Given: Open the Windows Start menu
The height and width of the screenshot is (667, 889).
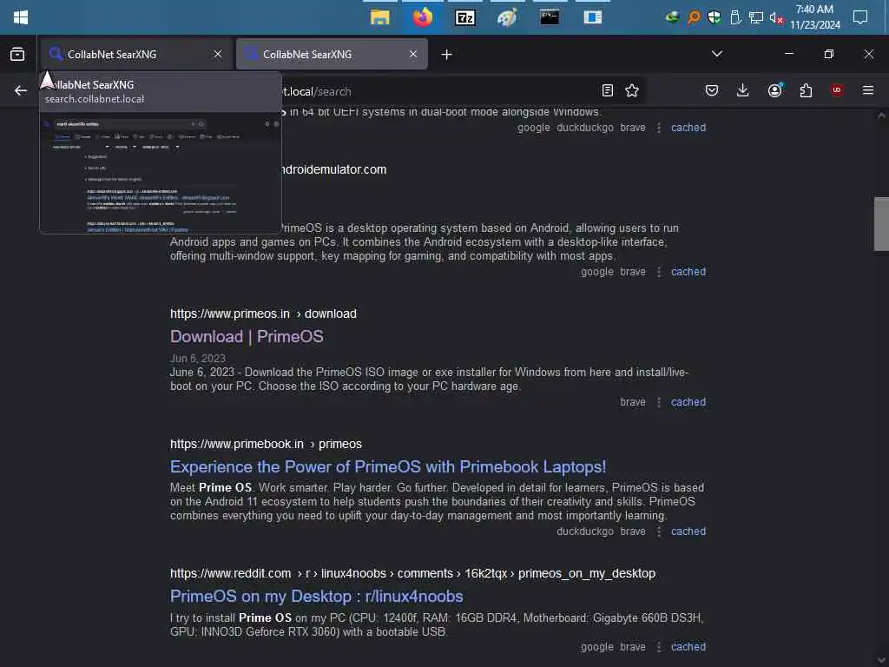Looking at the screenshot, I should pos(21,17).
